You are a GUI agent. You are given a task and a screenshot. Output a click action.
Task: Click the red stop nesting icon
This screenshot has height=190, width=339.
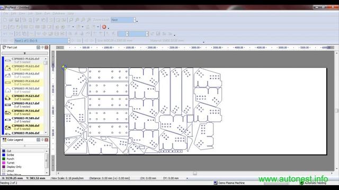click(x=104, y=27)
